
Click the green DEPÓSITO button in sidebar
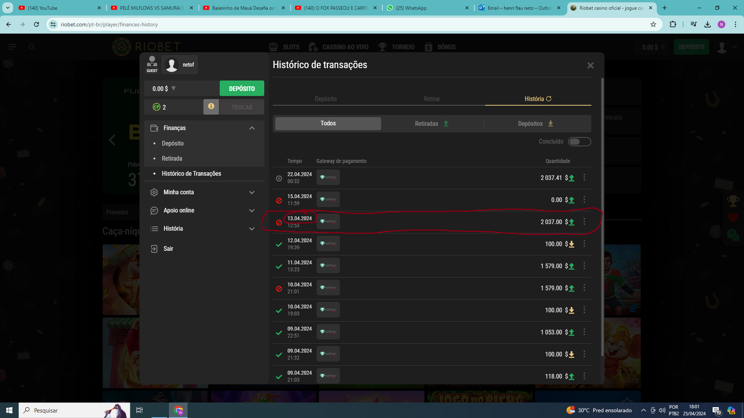pos(242,89)
